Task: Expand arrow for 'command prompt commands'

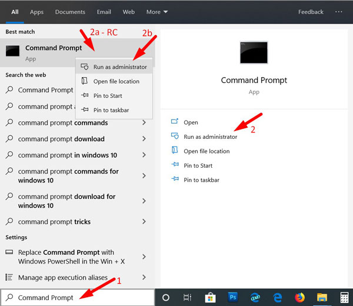Action: tap(144, 123)
